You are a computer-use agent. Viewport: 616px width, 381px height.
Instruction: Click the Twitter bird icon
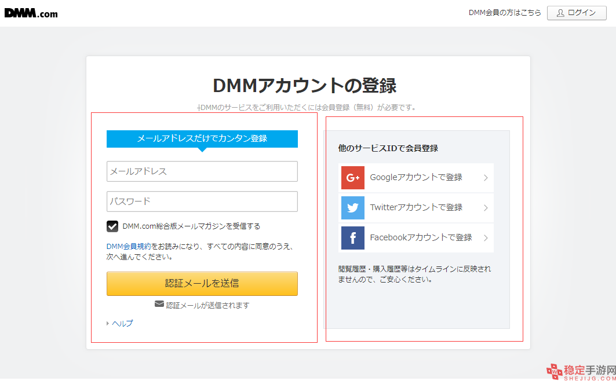coord(353,207)
